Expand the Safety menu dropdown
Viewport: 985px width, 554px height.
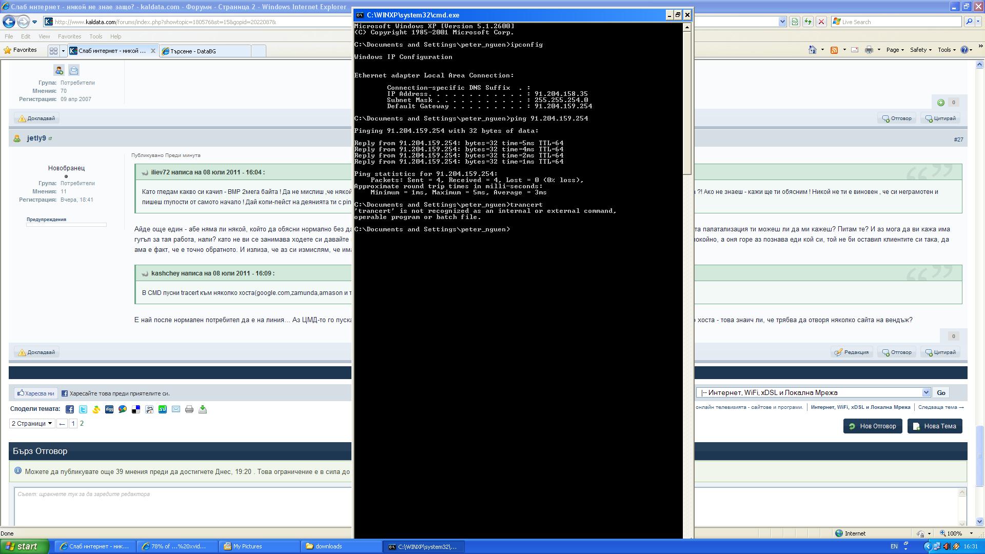[920, 50]
